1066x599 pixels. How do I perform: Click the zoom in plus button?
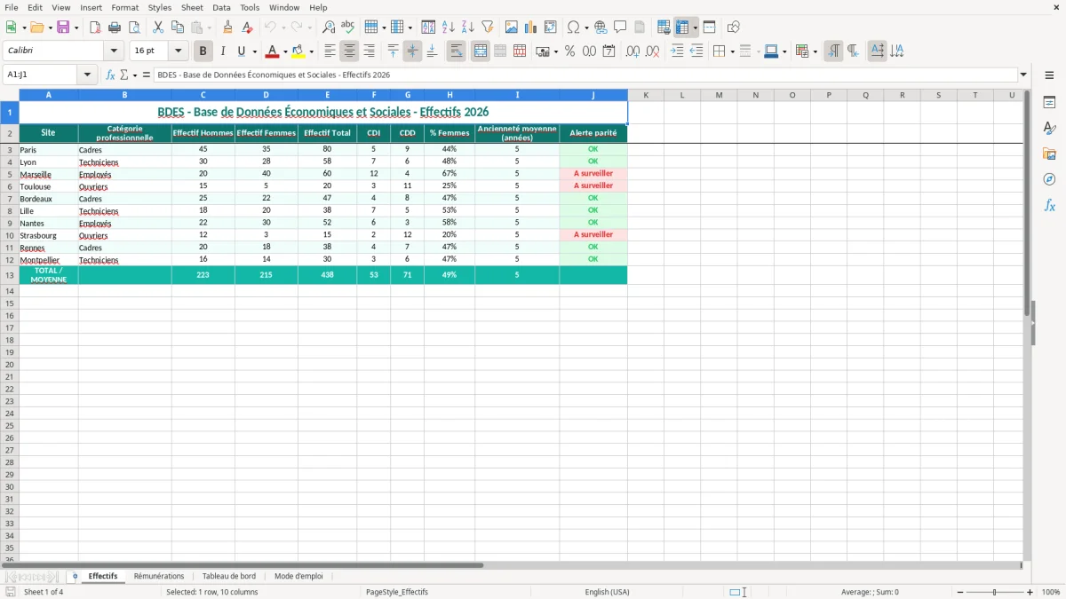(x=1030, y=592)
